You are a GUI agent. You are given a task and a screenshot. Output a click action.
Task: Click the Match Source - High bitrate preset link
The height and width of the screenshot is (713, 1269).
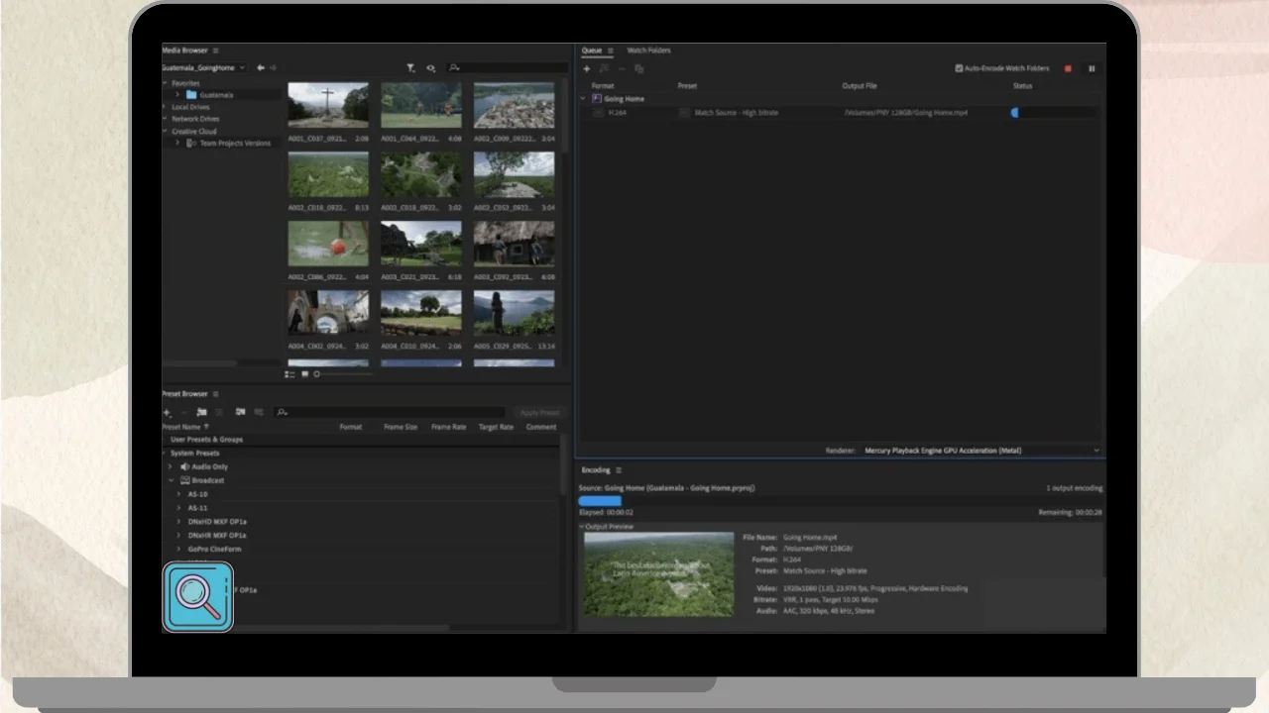736,113
